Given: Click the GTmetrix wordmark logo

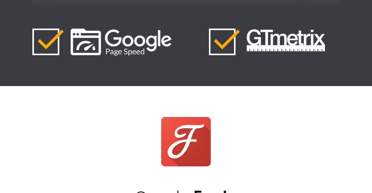Looking at the screenshot, I should point(286,41).
